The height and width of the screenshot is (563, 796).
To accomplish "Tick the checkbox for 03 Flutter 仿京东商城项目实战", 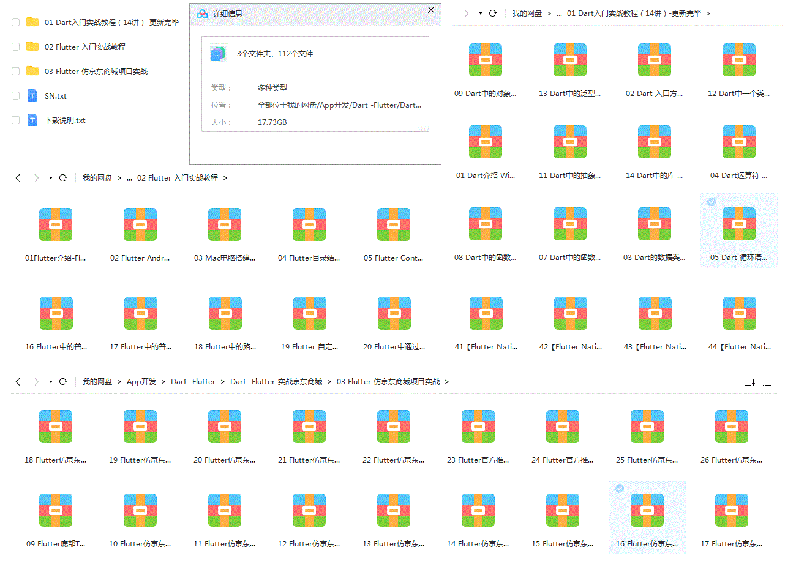I will click(x=16, y=71).
